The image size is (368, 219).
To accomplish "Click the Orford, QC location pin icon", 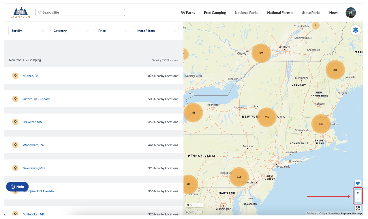I will [15, 99].
